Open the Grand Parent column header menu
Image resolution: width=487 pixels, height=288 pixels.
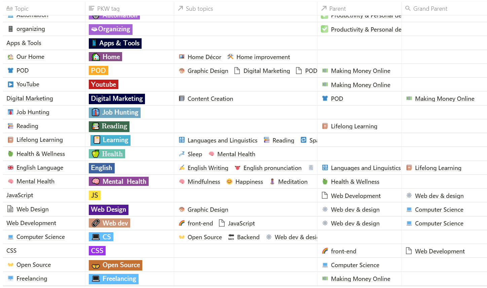pyautogui.click(x=430, y=8)
